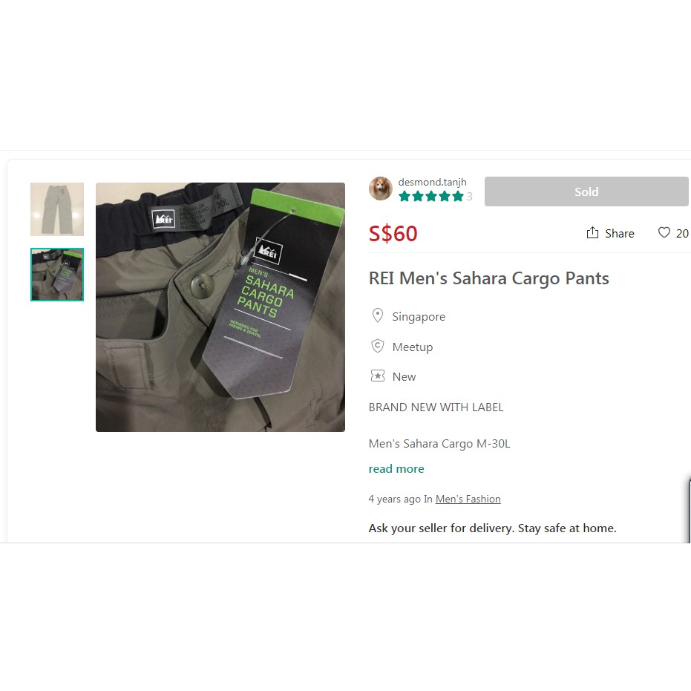Click the New condition star icon
The width and height of the screenshot is (691, 691).
pos(378,376)
